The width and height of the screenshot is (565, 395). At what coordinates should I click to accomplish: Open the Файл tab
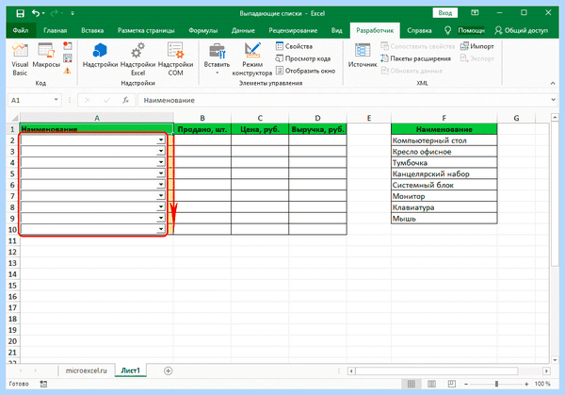[21, 30]
